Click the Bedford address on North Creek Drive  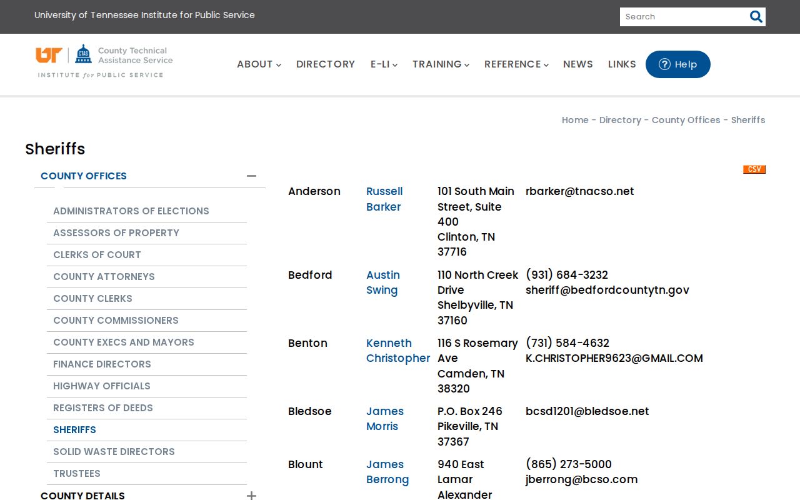pos(477,297)
